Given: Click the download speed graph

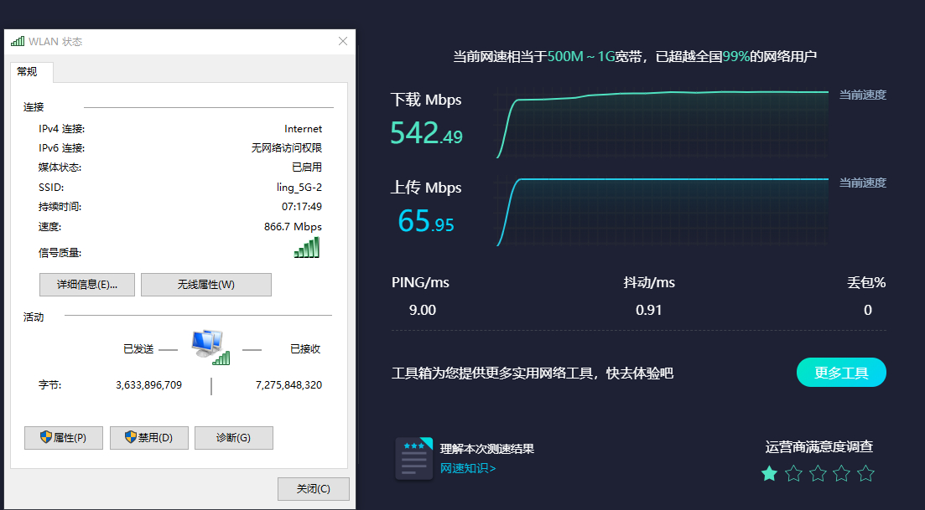Looking at the screenshot, I should [662, 122].
